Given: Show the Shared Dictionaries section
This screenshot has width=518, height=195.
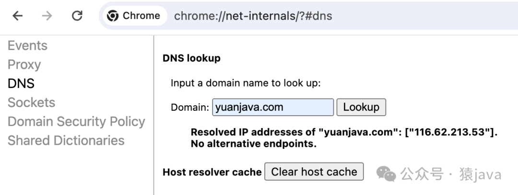Looking at the screenshot, I should tap(66, 141).
